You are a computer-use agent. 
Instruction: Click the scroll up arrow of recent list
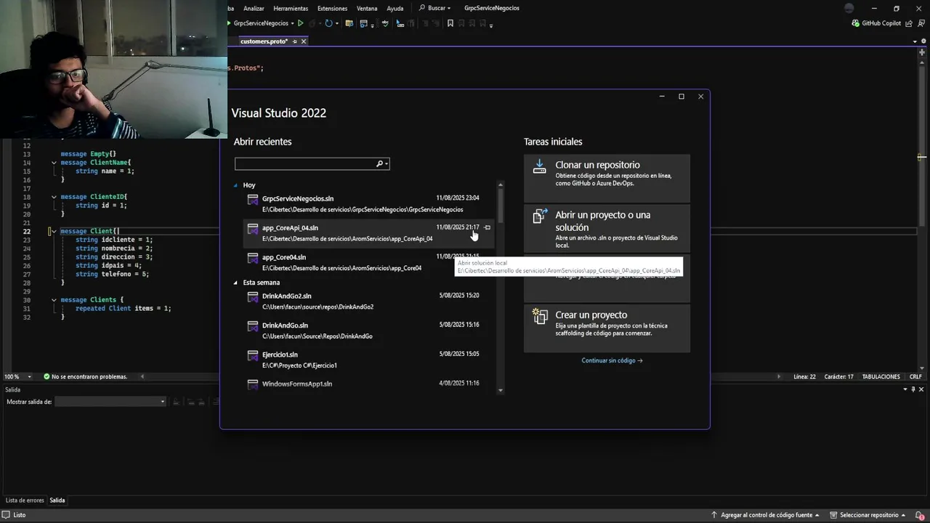[x=500, y=185]
